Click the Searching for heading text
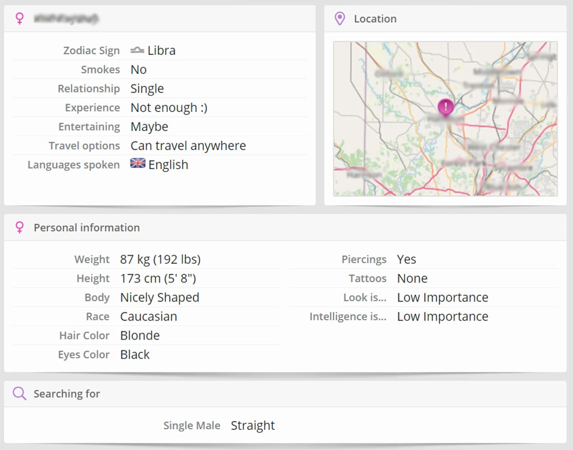The image size is (573, 450). (67, 394)
